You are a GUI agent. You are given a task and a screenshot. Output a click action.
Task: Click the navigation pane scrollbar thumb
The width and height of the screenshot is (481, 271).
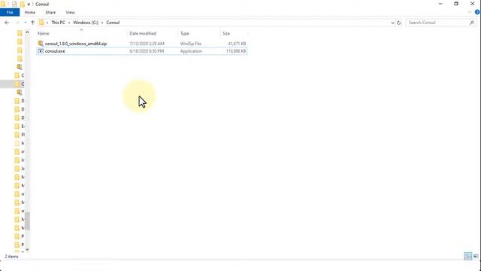[27, 221]
